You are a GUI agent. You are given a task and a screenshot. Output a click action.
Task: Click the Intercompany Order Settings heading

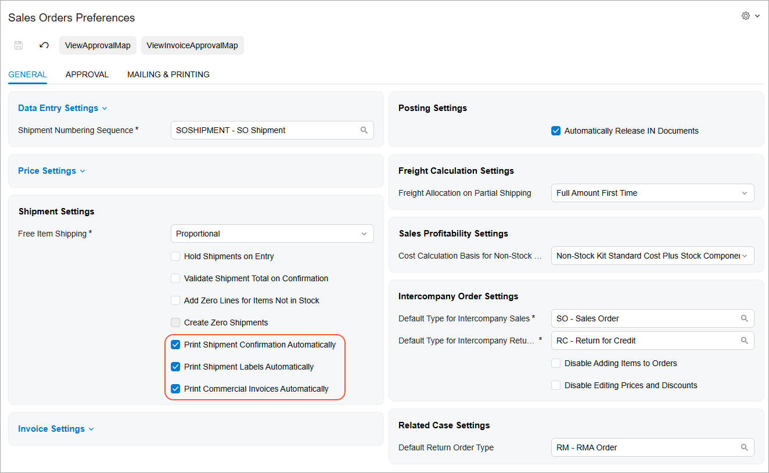pos(458,296)
